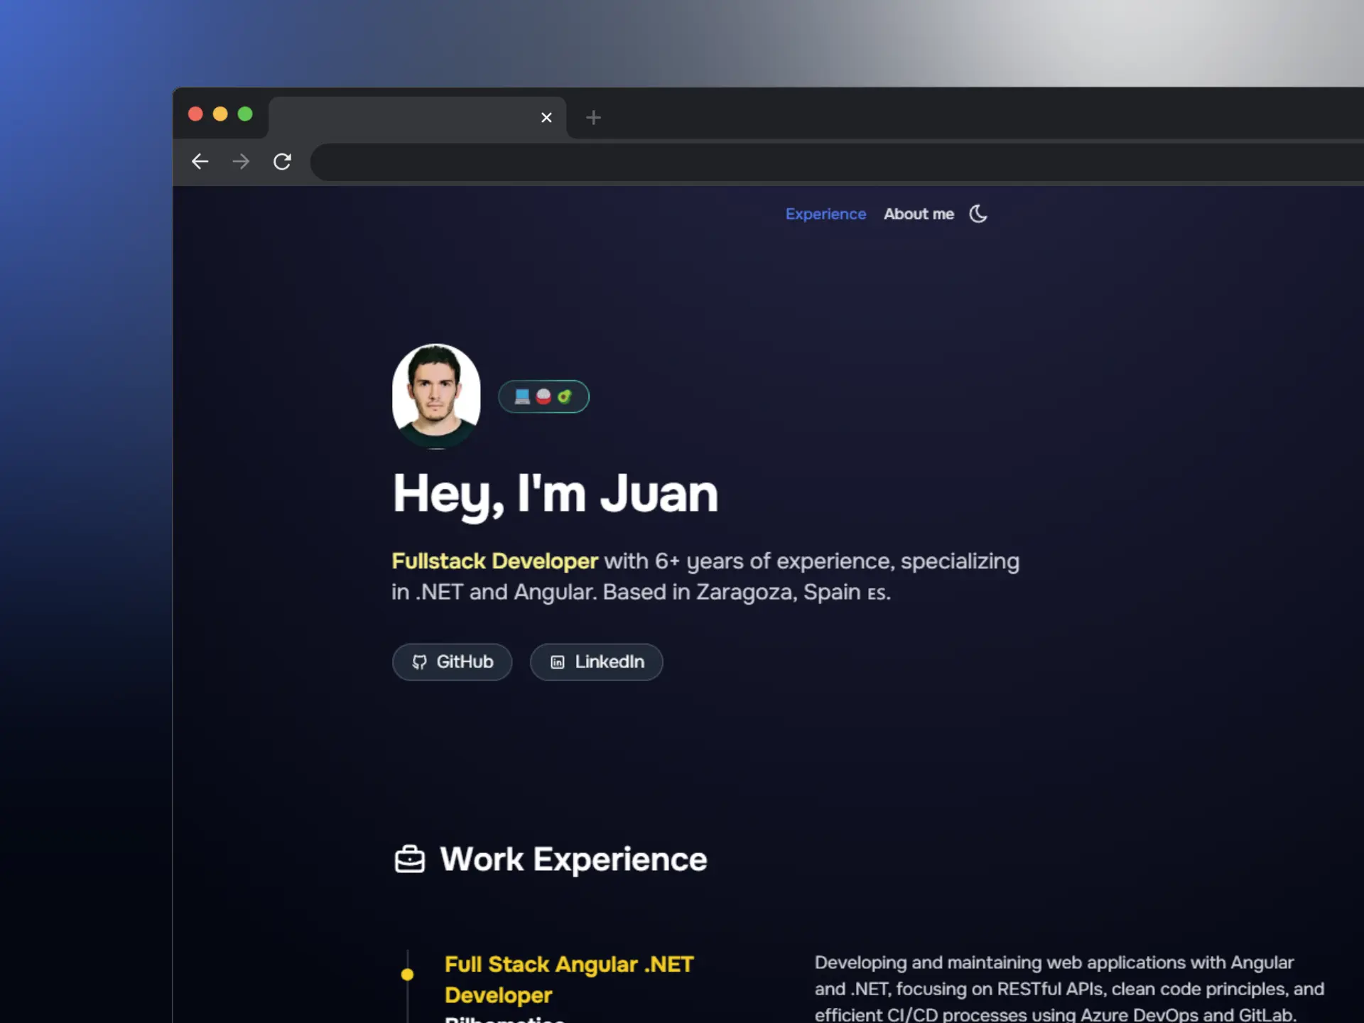Click the green macOS fullscreen button
Viewport: 1364px width, 1023px height.
245,114
